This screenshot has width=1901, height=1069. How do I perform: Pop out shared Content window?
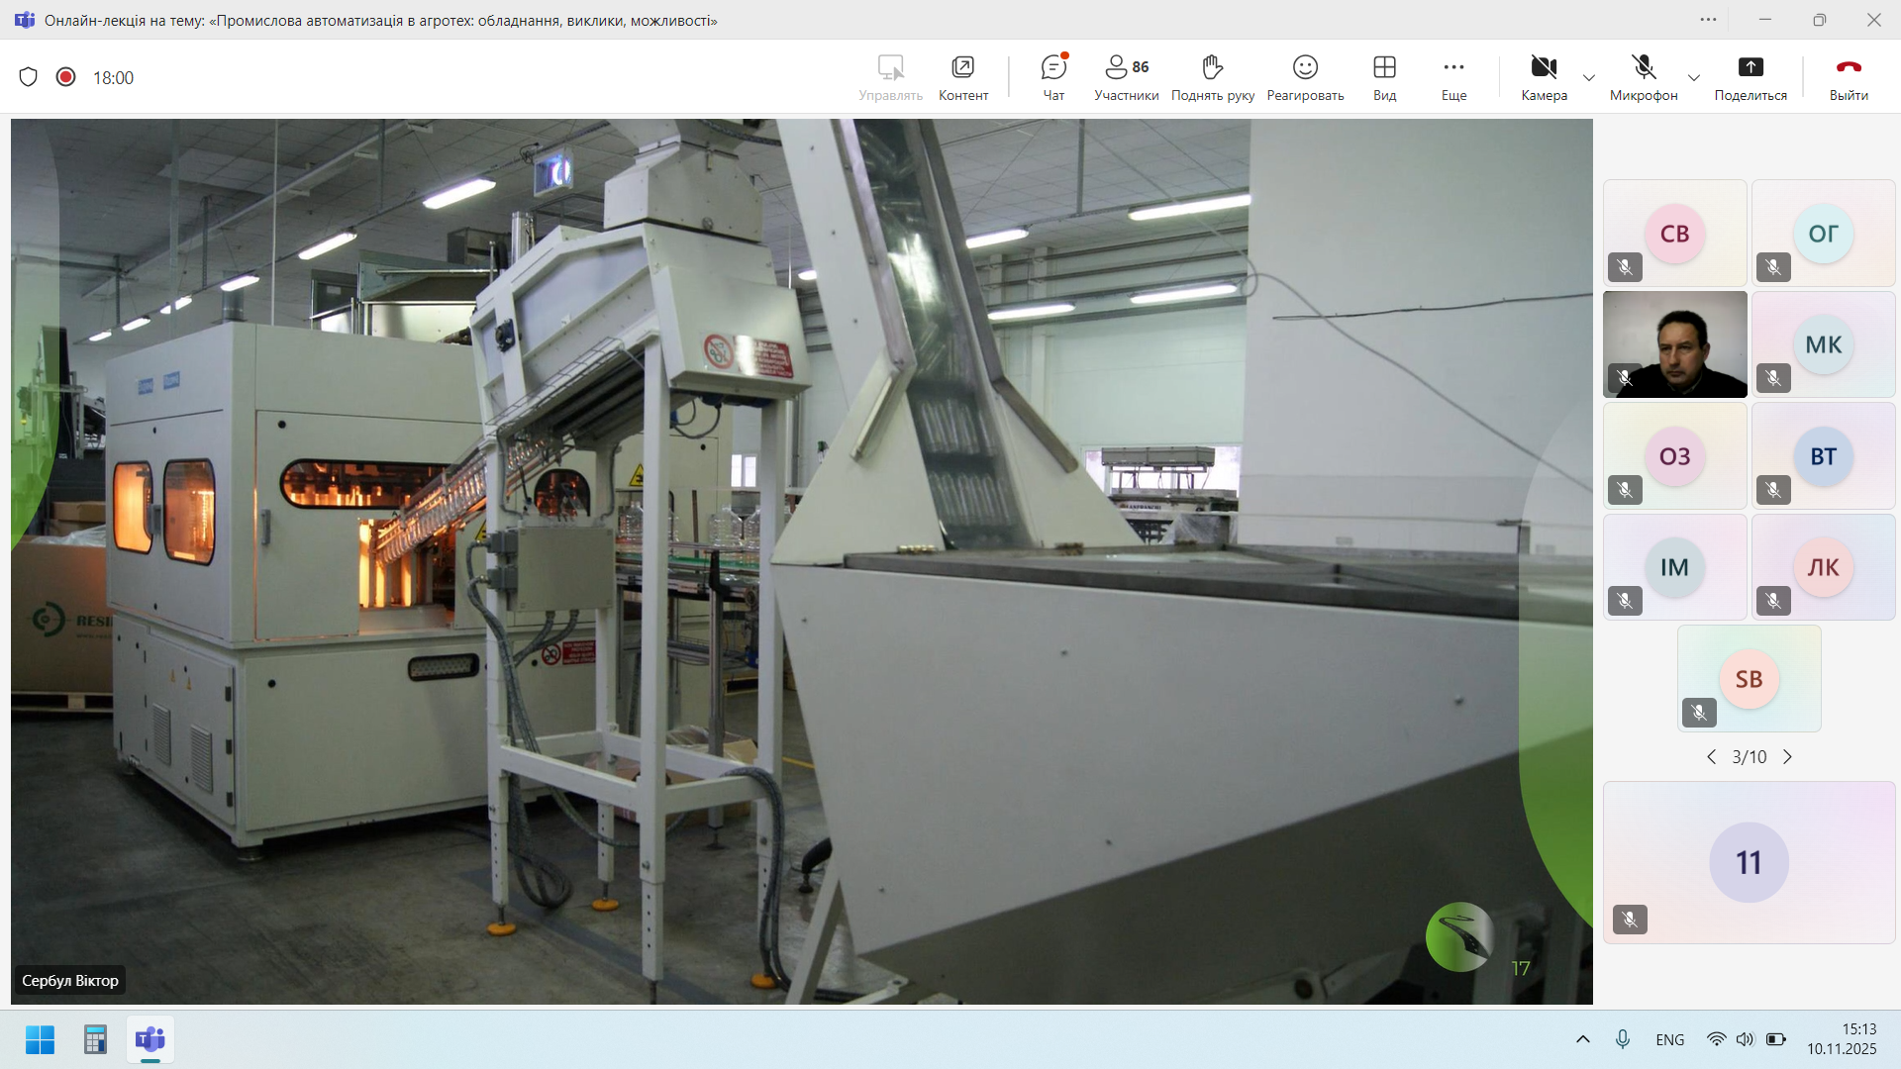click(962, 77)
